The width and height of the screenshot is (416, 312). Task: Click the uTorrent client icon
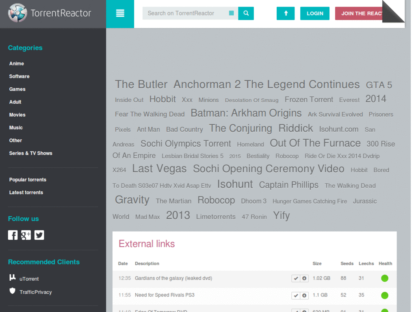tap(13, 278)
